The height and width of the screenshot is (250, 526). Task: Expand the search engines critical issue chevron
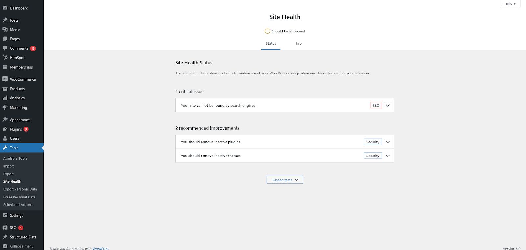point(388,105)
